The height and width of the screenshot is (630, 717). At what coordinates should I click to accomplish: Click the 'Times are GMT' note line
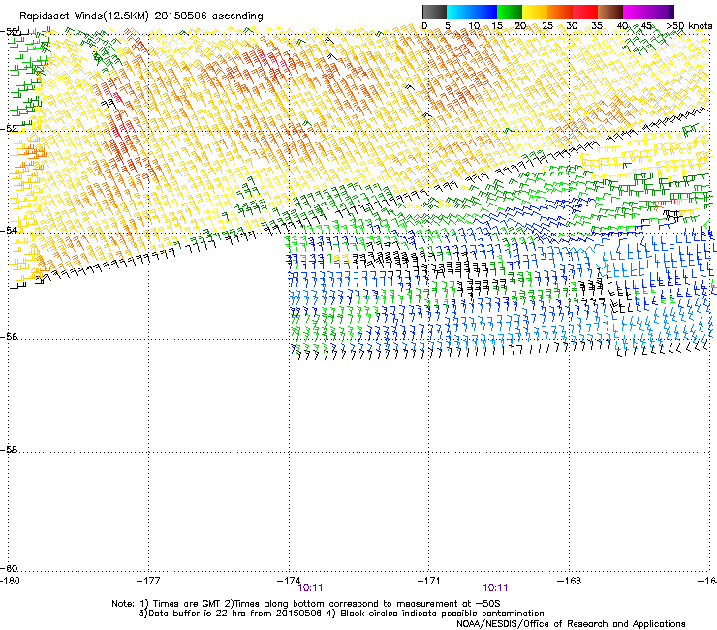tap(306, 604)
